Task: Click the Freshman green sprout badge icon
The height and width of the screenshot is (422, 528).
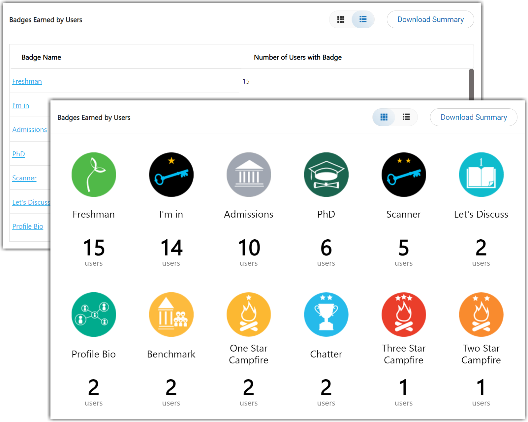Action: tap(94, 174)
